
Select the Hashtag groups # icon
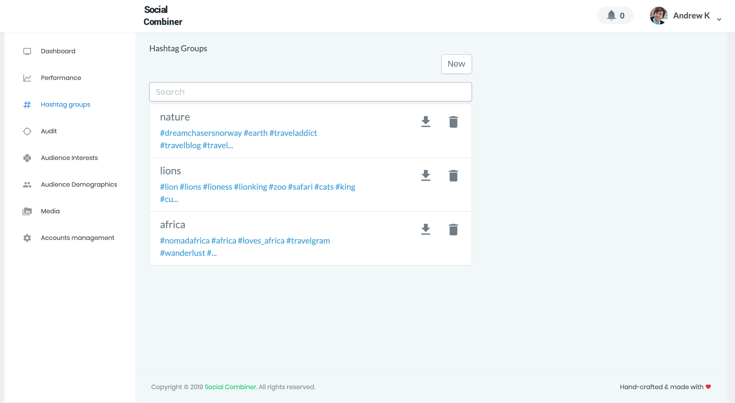click(x=27, y=104)
